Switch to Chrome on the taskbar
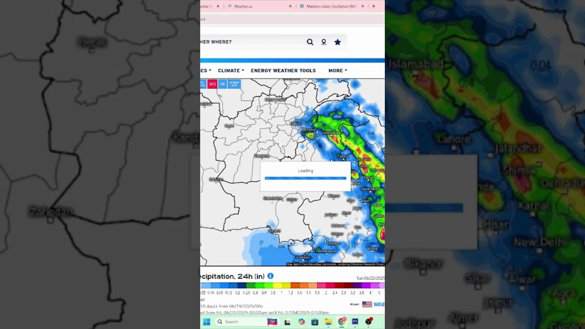The height and width of the screenshot is (329, 585). pos(342,321)
